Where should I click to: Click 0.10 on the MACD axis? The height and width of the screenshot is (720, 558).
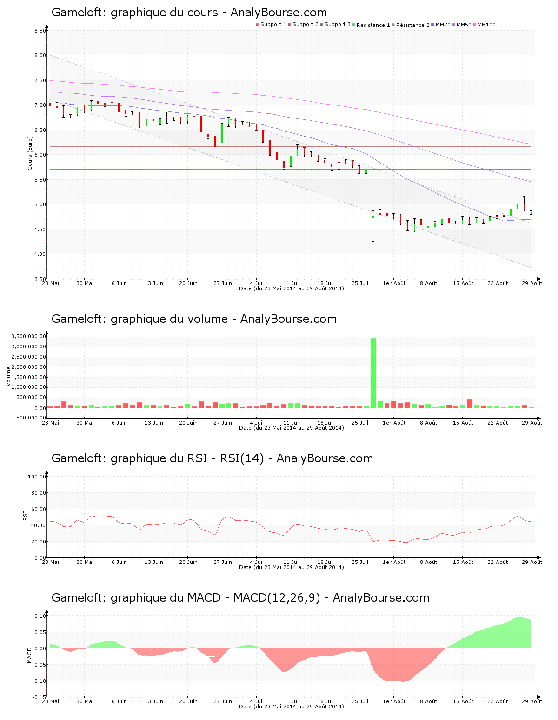(x=40, y=616)
